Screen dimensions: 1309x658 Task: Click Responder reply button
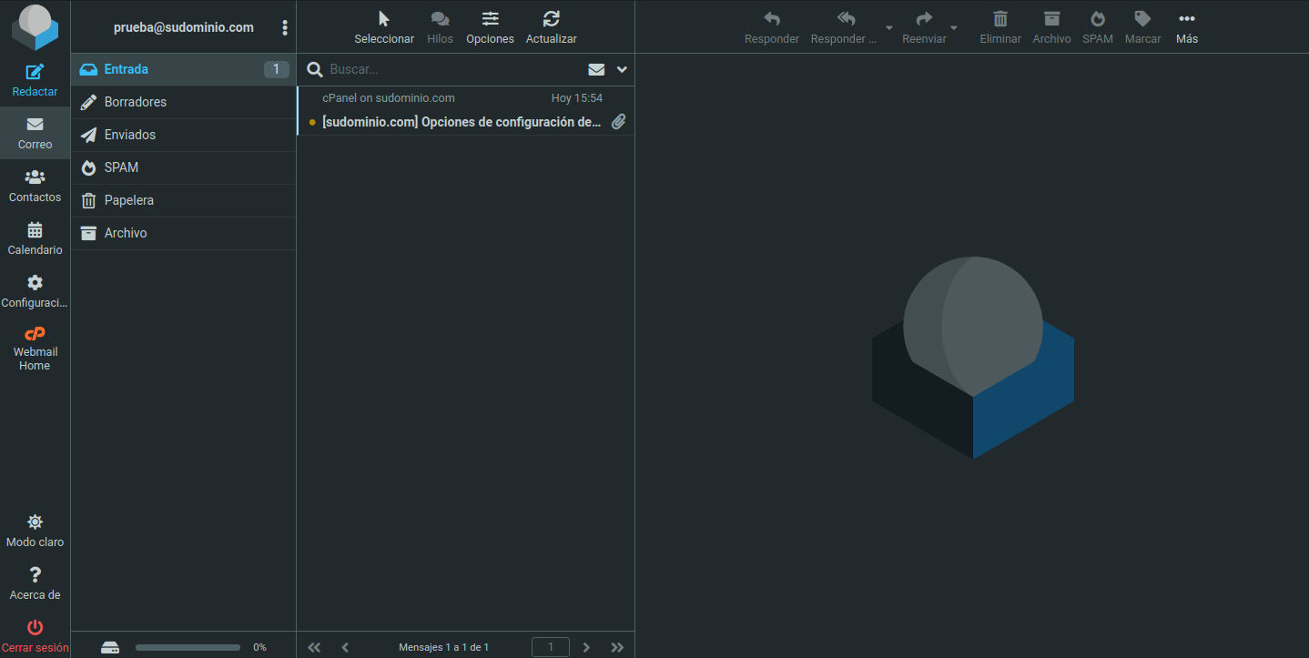coord(772,27)
